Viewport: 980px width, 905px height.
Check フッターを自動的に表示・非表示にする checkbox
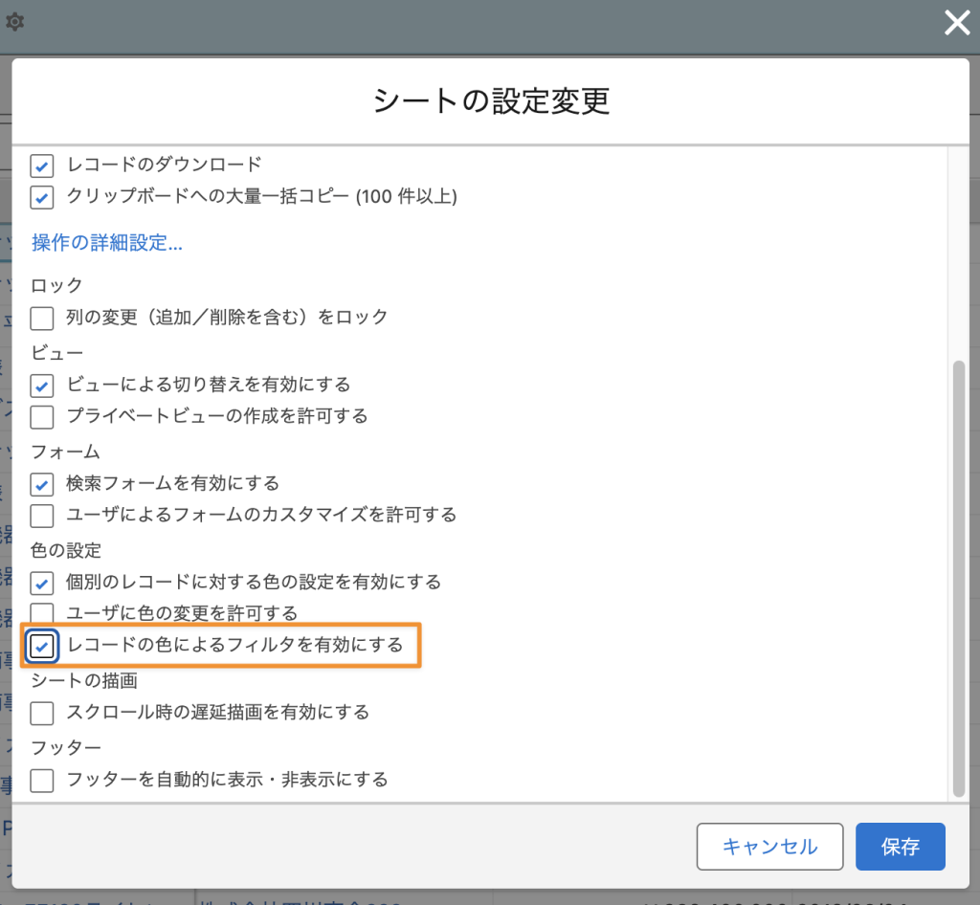pos(42,781)
